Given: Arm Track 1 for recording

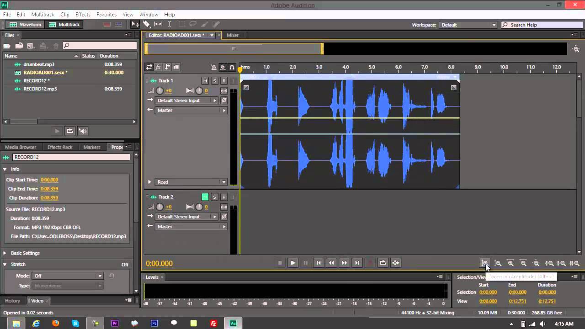Looking at the screenshot, I should (x=224, y=81).
